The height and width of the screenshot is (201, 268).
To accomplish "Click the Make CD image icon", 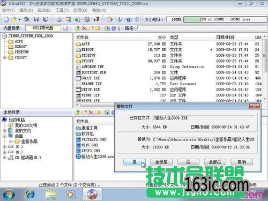I will (x=59, y=19).
